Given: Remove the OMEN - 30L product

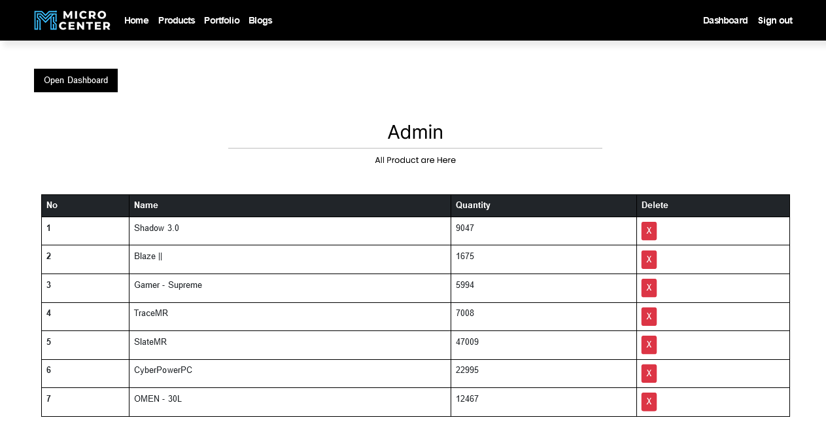Looking at the screenshot, I should 649,402.
